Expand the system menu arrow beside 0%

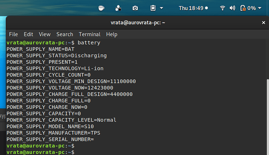[x=260, y=8]
